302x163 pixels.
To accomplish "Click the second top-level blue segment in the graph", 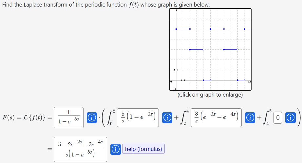I will pyautogui.click(x=217, y=29).
